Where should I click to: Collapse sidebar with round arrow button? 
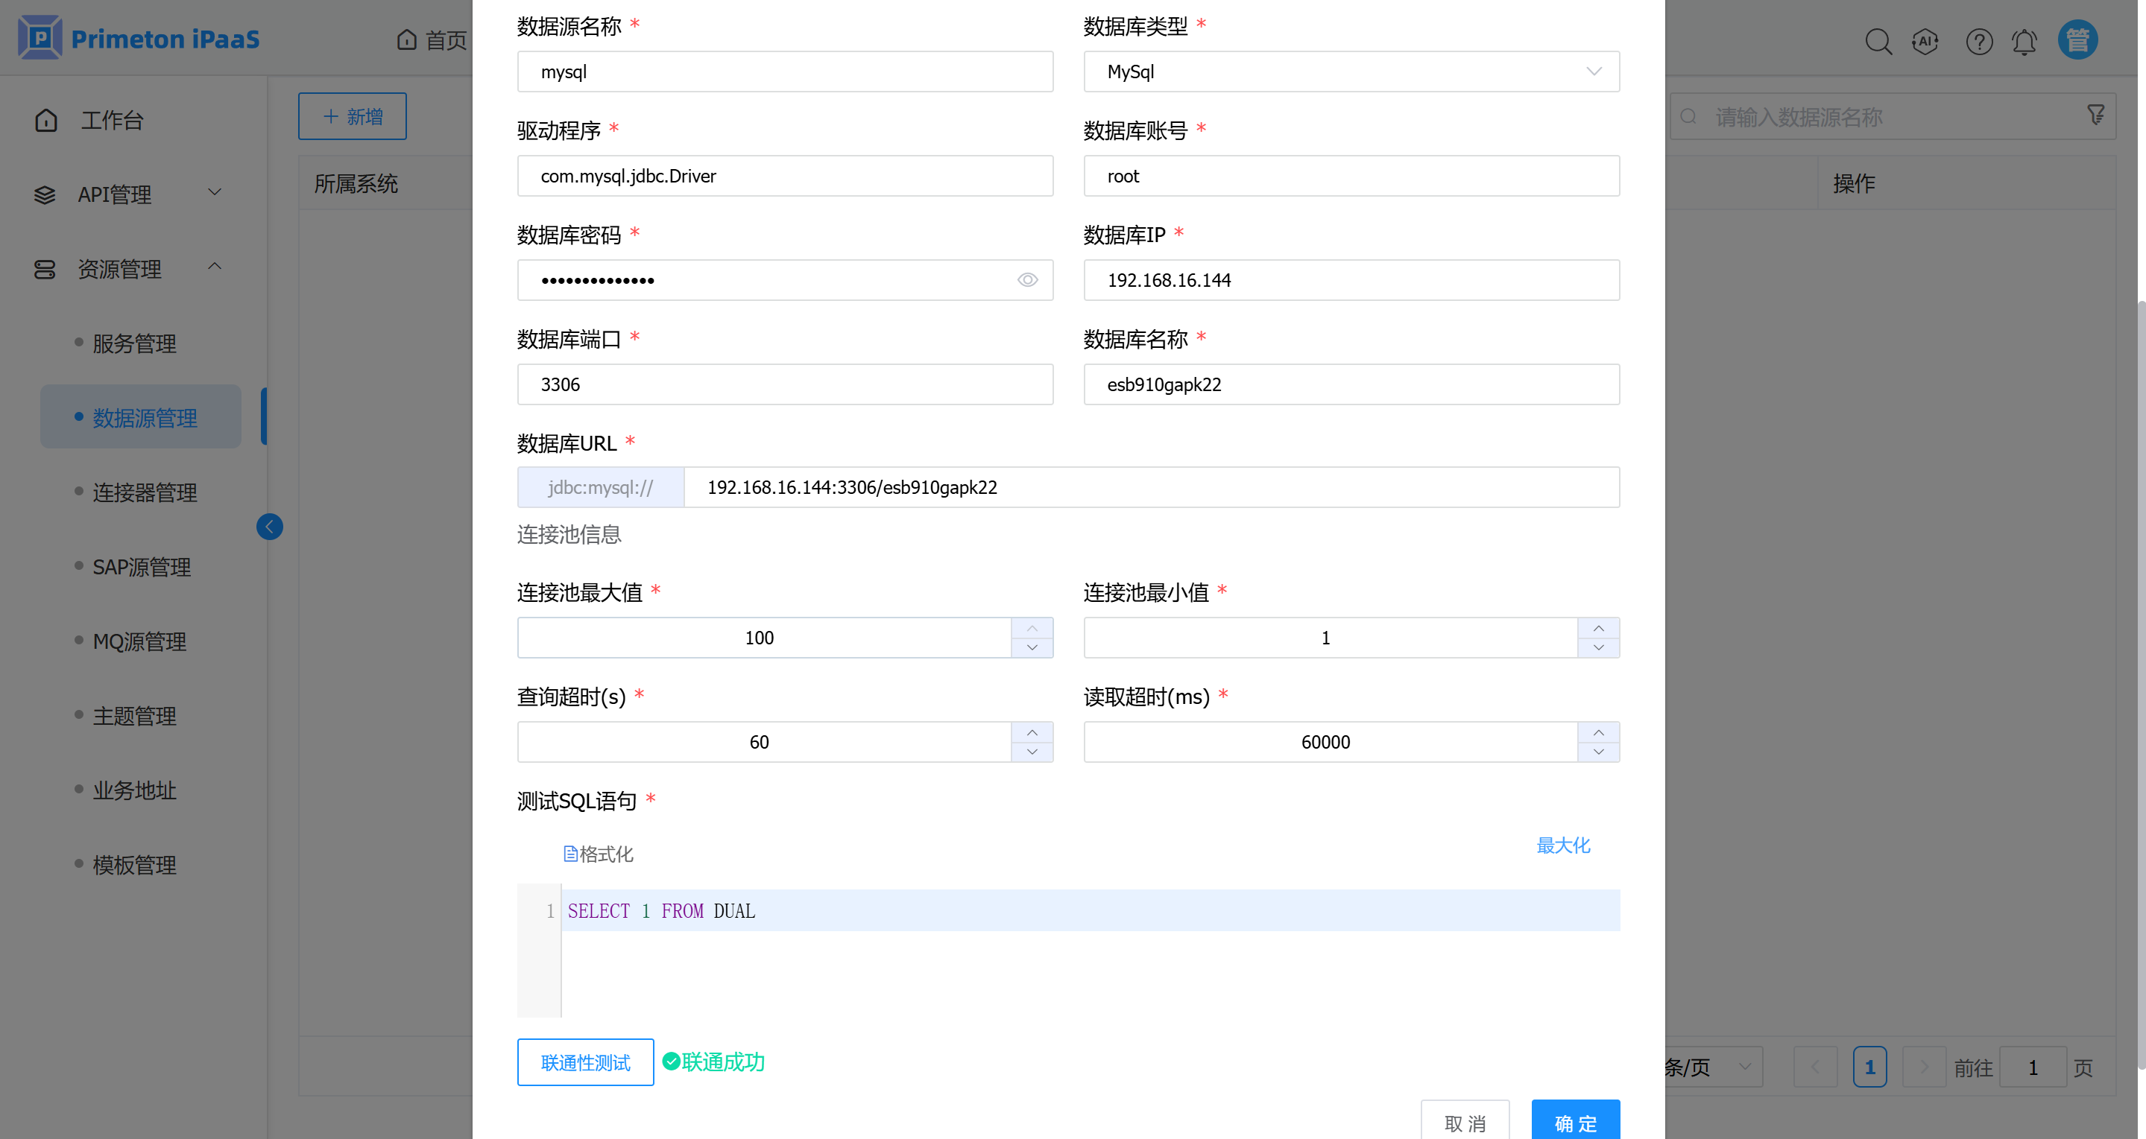[x=269, y=526]
